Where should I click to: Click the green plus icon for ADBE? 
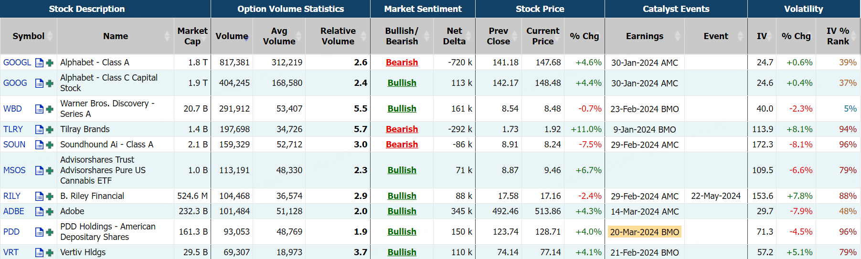coord(50,212)
